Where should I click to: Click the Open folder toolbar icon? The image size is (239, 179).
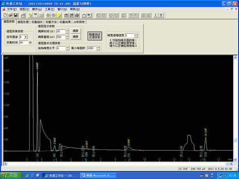coord(11,15)
